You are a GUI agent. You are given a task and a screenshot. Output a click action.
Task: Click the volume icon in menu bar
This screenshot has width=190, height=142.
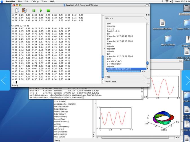coord(172,1)
